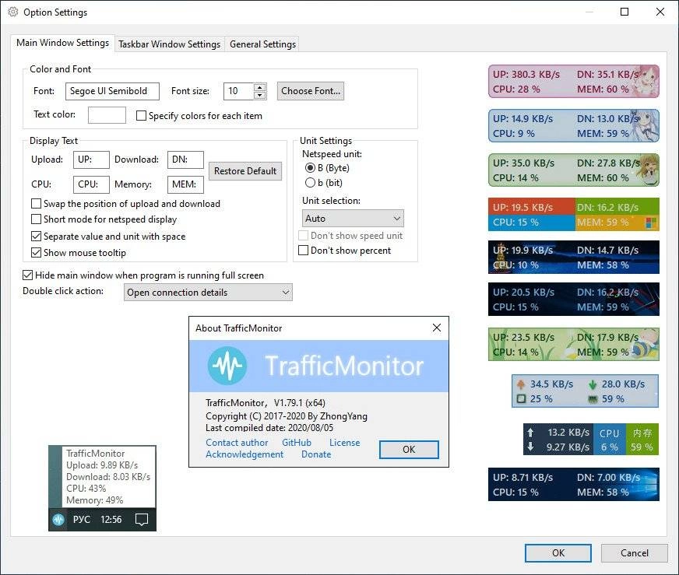
Task: Click the CPU chip icon beside 25 %
Action: tap(522, 398)
